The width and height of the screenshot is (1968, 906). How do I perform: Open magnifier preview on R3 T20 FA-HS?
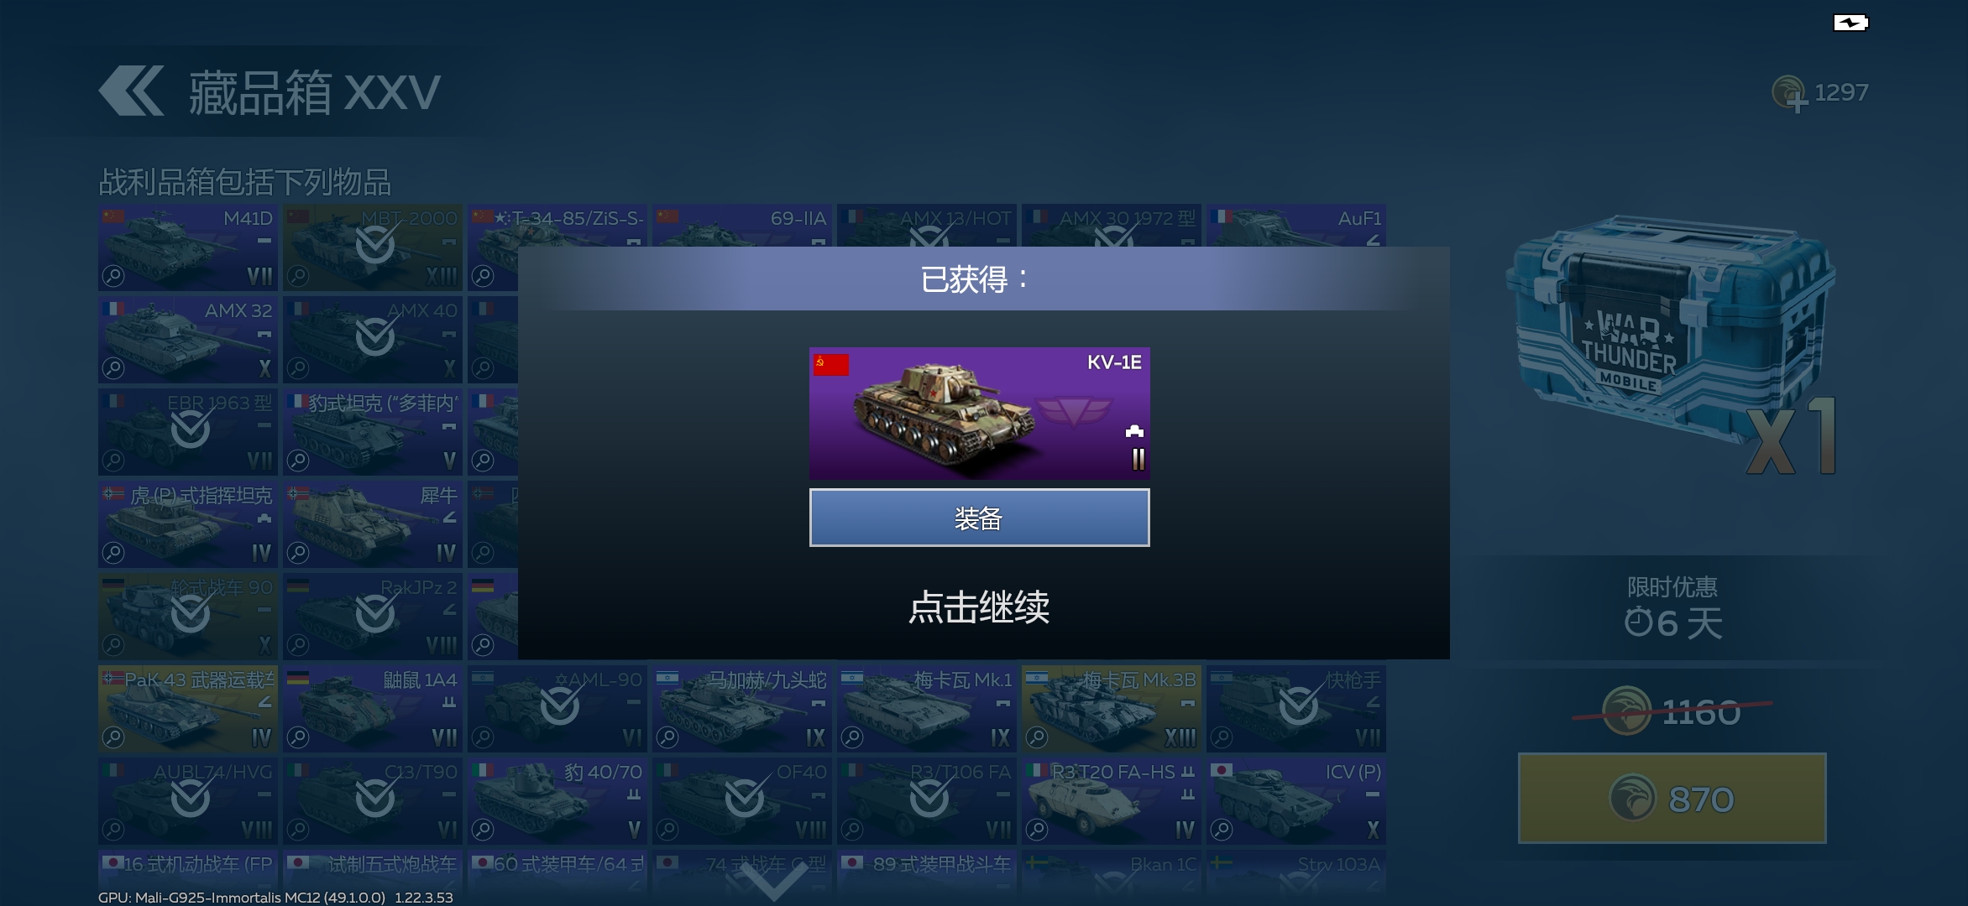coord(1037,829)
